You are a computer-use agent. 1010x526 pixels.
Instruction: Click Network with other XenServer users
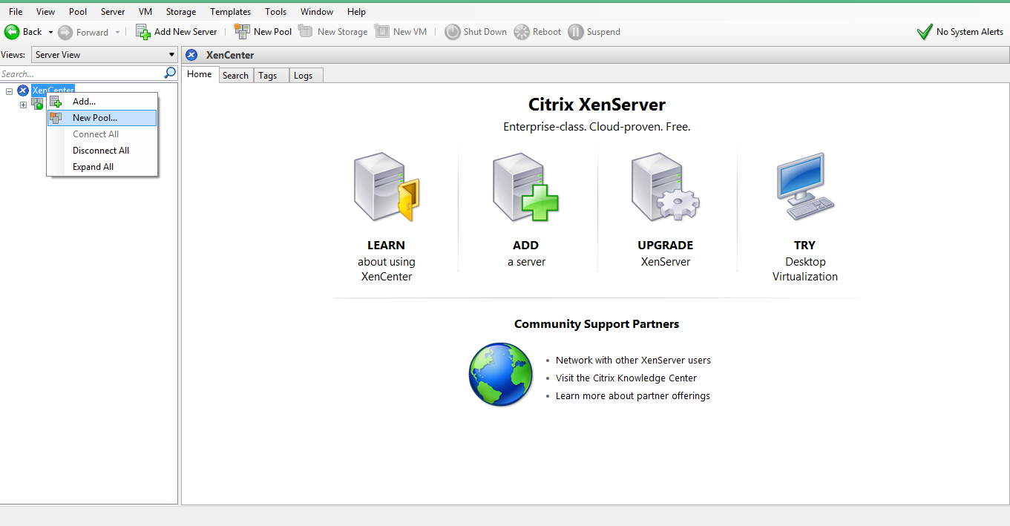tap(633, 361)
